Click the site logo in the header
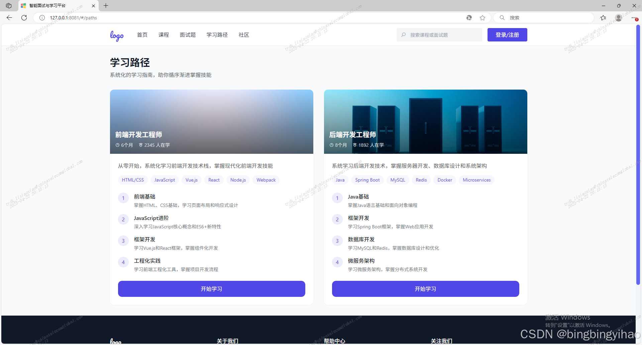Screen dimensions: 642x345 117,35
